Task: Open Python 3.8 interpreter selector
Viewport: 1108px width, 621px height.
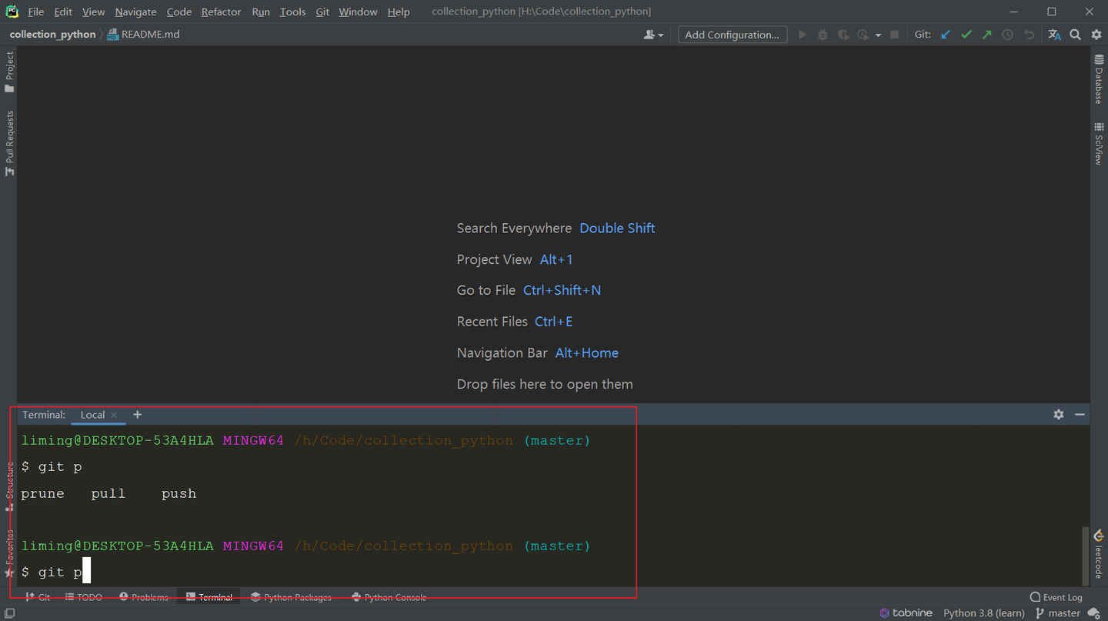Action: point(983,613)
